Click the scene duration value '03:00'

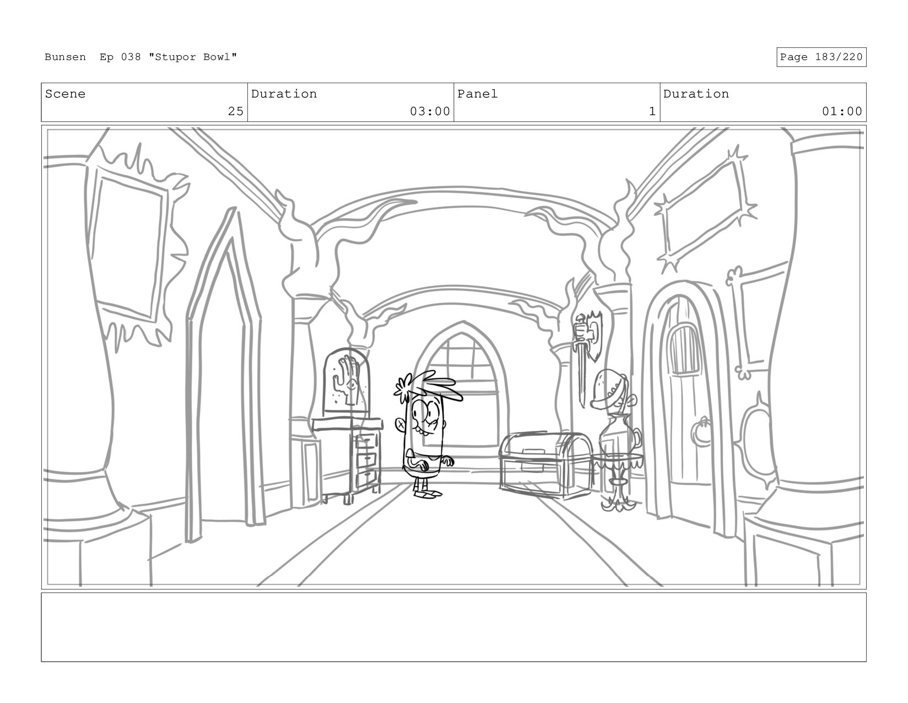pos(430,111)
